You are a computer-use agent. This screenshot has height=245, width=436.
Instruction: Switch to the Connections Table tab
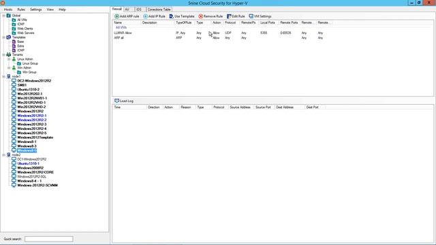pos(159,10)
